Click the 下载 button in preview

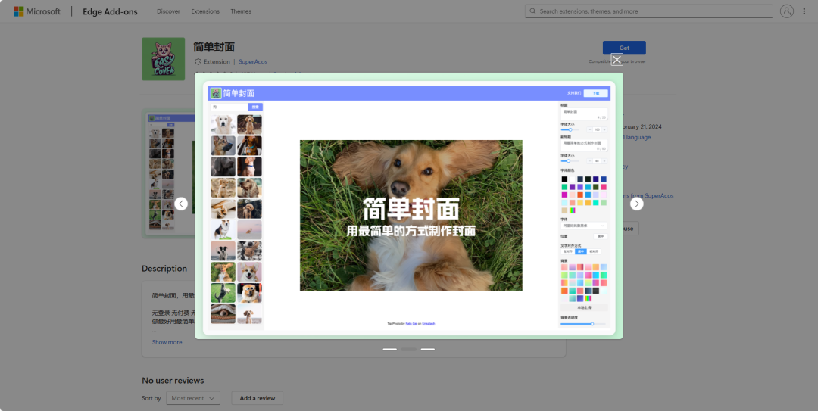point(596,93)
